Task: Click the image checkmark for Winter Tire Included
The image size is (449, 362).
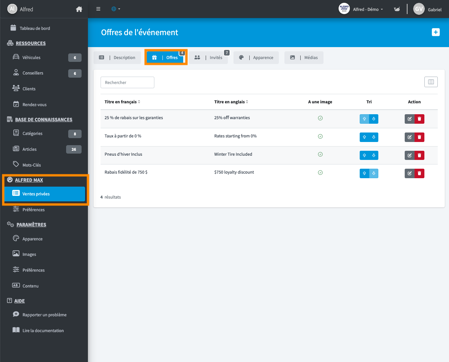Action: tap(320, 154)
